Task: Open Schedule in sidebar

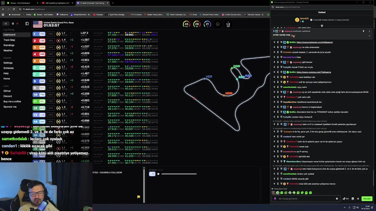Action: tap(9, 68)
